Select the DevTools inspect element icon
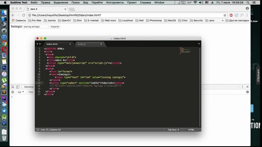The width and height of the screenshot is (262, 147). click(13, 87)
